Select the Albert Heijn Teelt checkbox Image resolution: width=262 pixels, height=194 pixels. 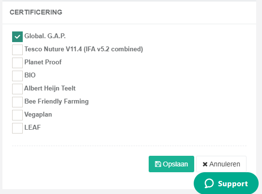(x=17, y=89)
